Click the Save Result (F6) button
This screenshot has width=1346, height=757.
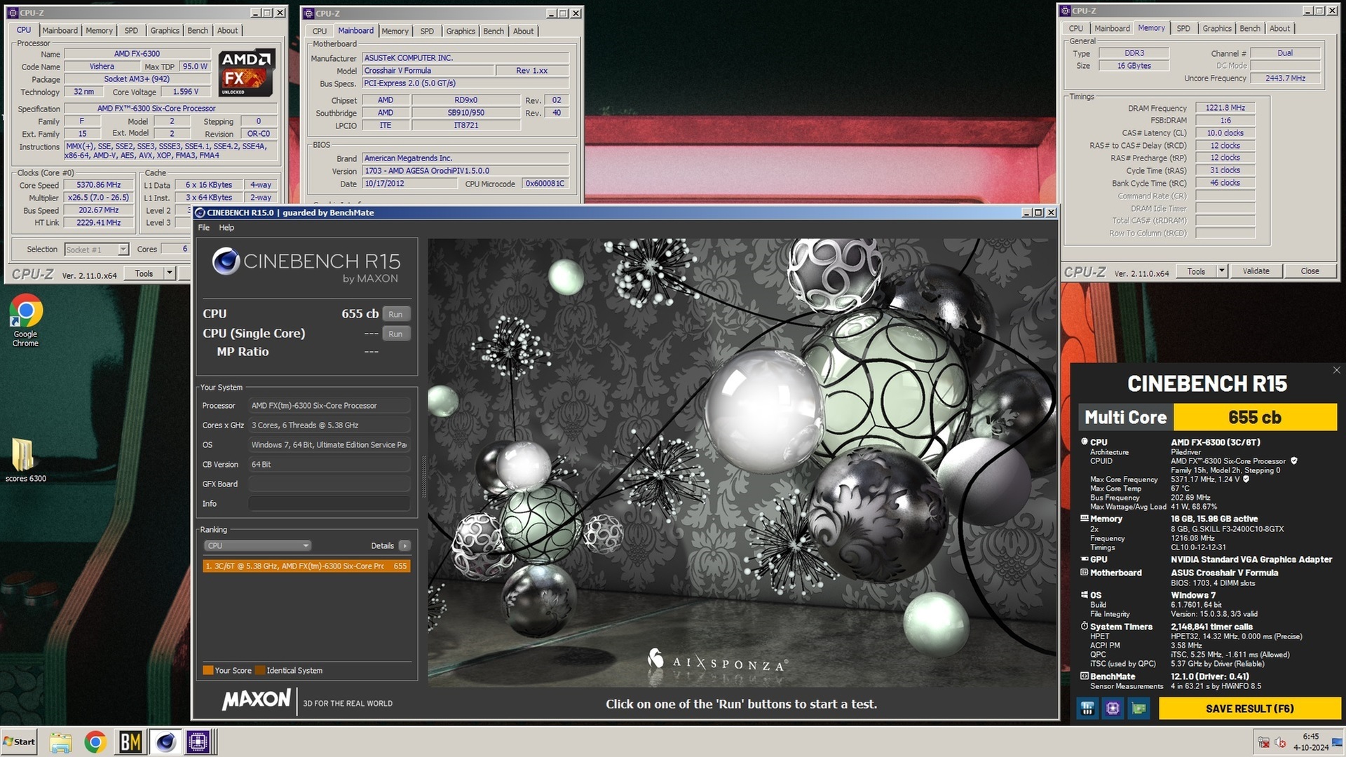1249,709
